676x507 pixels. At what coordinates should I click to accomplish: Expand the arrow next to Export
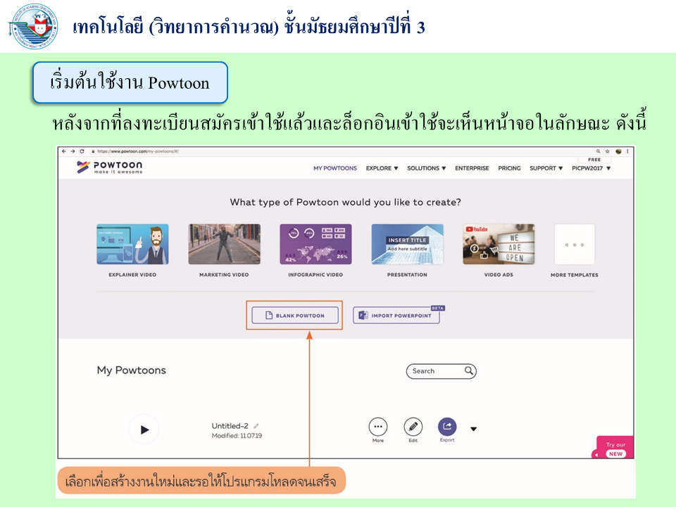point(473,429)
